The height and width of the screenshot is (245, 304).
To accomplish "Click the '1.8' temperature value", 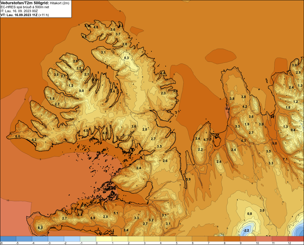I will (288, 107).
